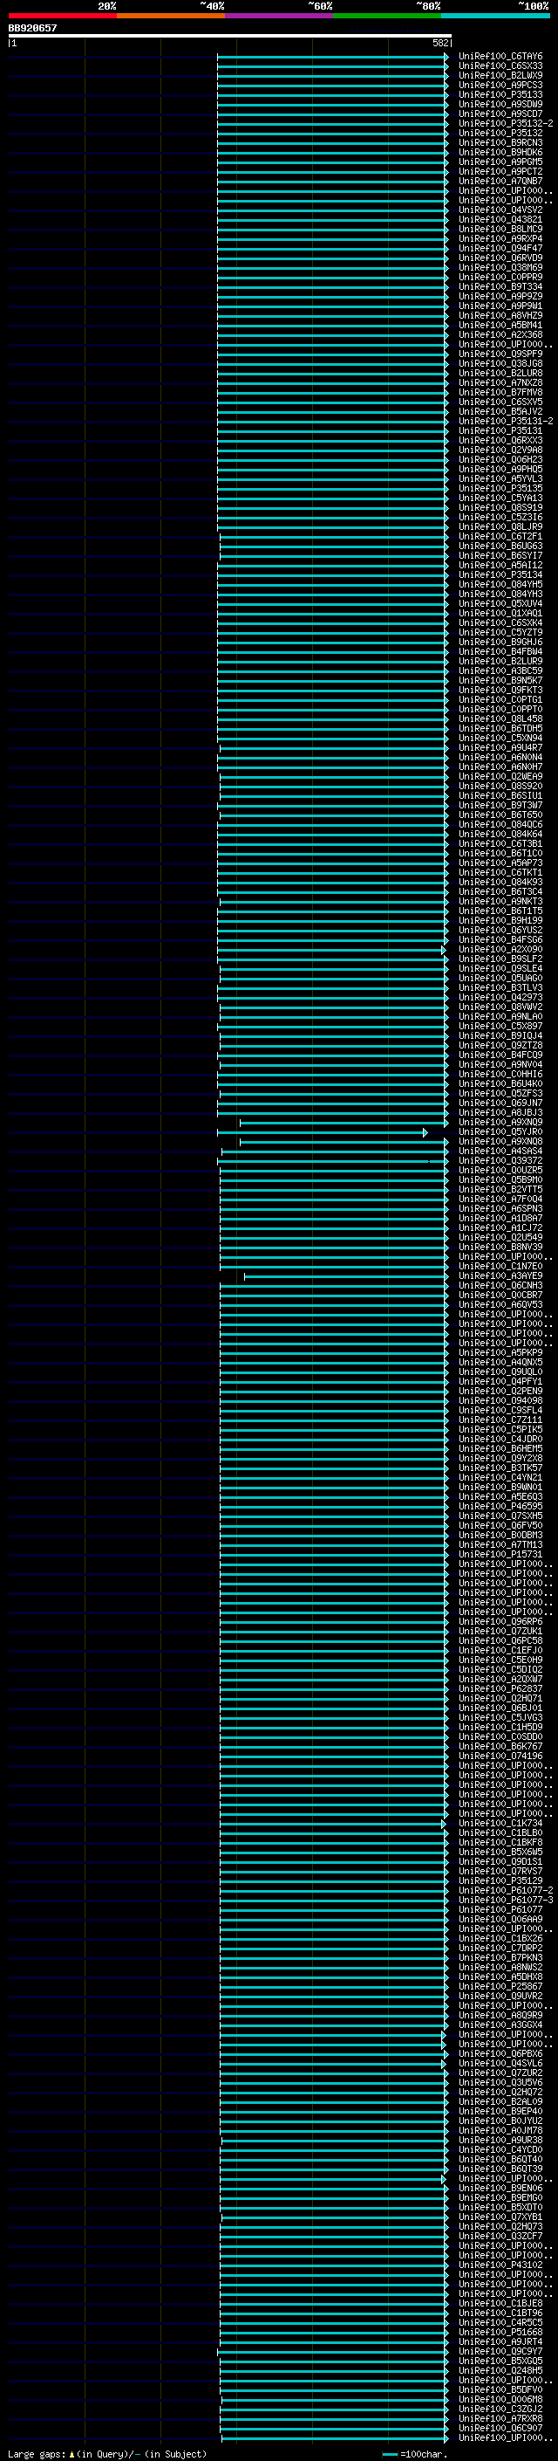Viewport: 558px width, 2461px height.
Task: Select hit label UniRef100_P35134
Action: pyautogui.click(x=500, y=575)
